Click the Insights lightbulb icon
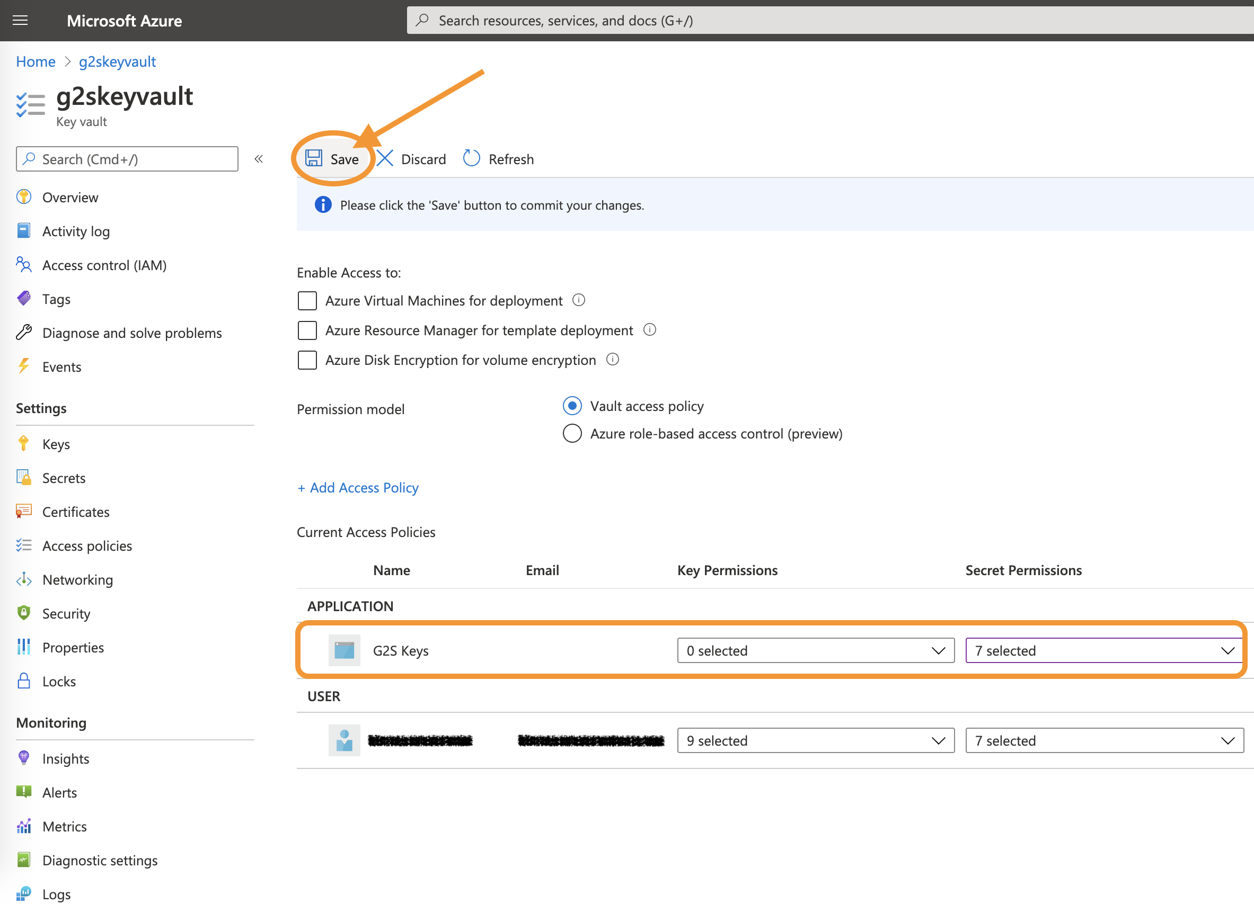Screen dimensions: 1254x913 point(24,758)
